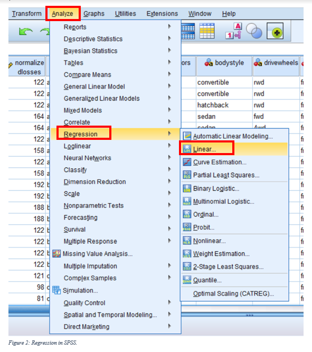The image size is (312, 352).
Task: Click the Ordinal regression icon
Action: click(187, 214)
